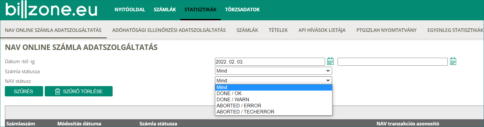The image size is (484, 127).
Task: Expand the Számla státusza dropdown
Action: 273,71
